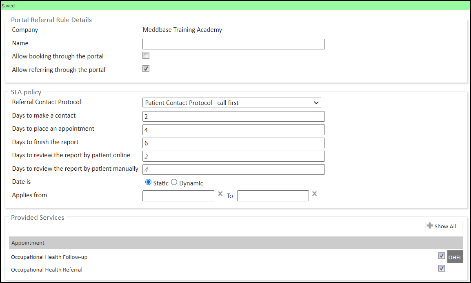Viewport: 471px width, 283px height.
Task: Uncheck Occupational Health Referral service
Action: coord(441,268)
